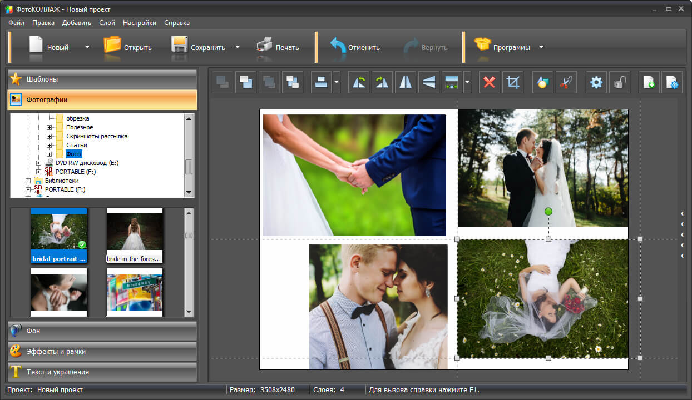Click the align layer icon
The image size is (692, 400).
click(x=321, y=83)
